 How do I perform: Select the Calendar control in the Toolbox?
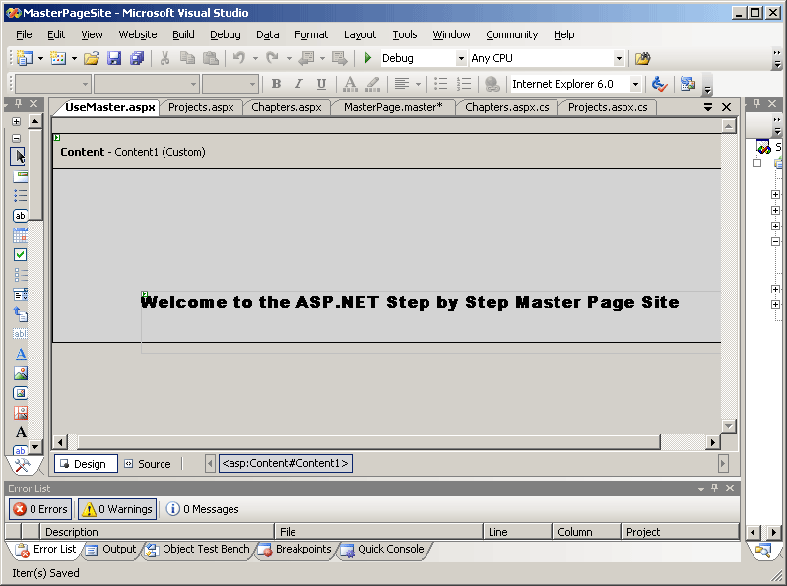20,235
